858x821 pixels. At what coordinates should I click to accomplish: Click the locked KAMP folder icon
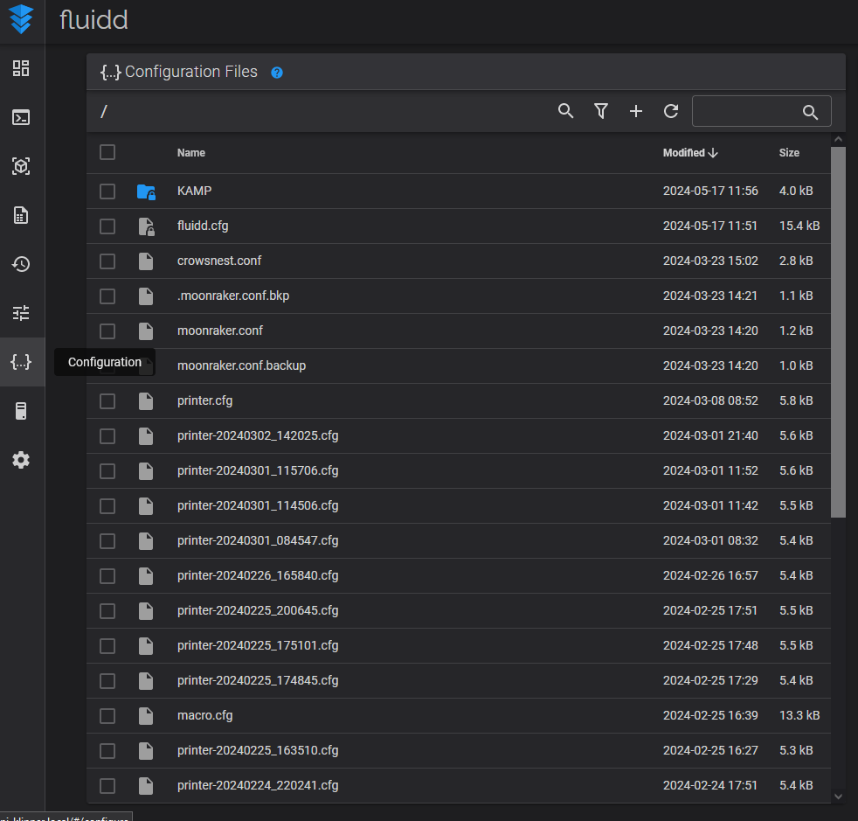(x=146, y=191)
